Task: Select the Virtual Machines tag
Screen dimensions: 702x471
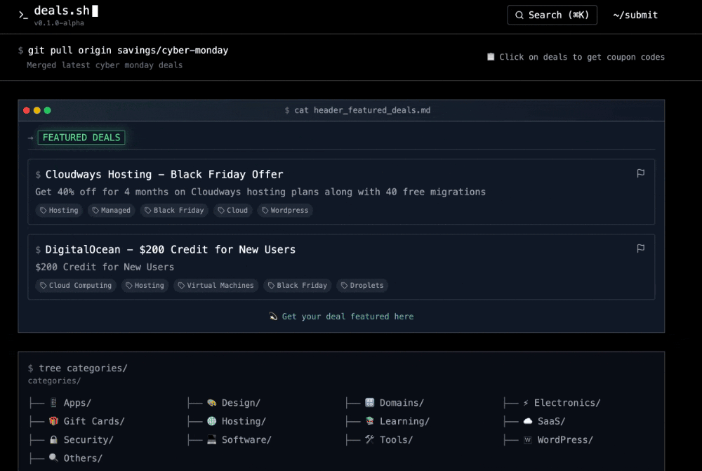Action: click(x=216, y=285)
